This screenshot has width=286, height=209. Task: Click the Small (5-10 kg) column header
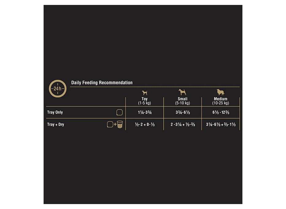(x=183, y=101)
